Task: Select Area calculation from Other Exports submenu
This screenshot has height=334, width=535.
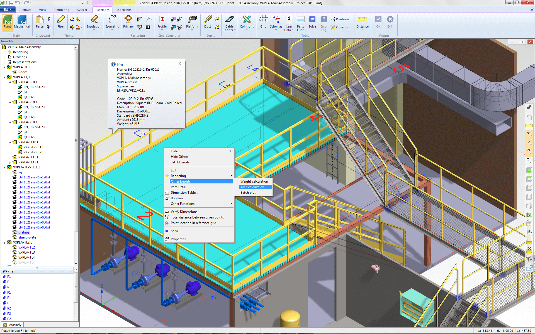Action: (252, 187)
